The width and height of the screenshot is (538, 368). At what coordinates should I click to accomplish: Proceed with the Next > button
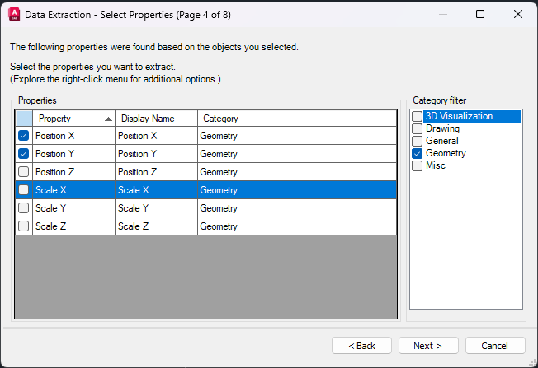[428, 346]
